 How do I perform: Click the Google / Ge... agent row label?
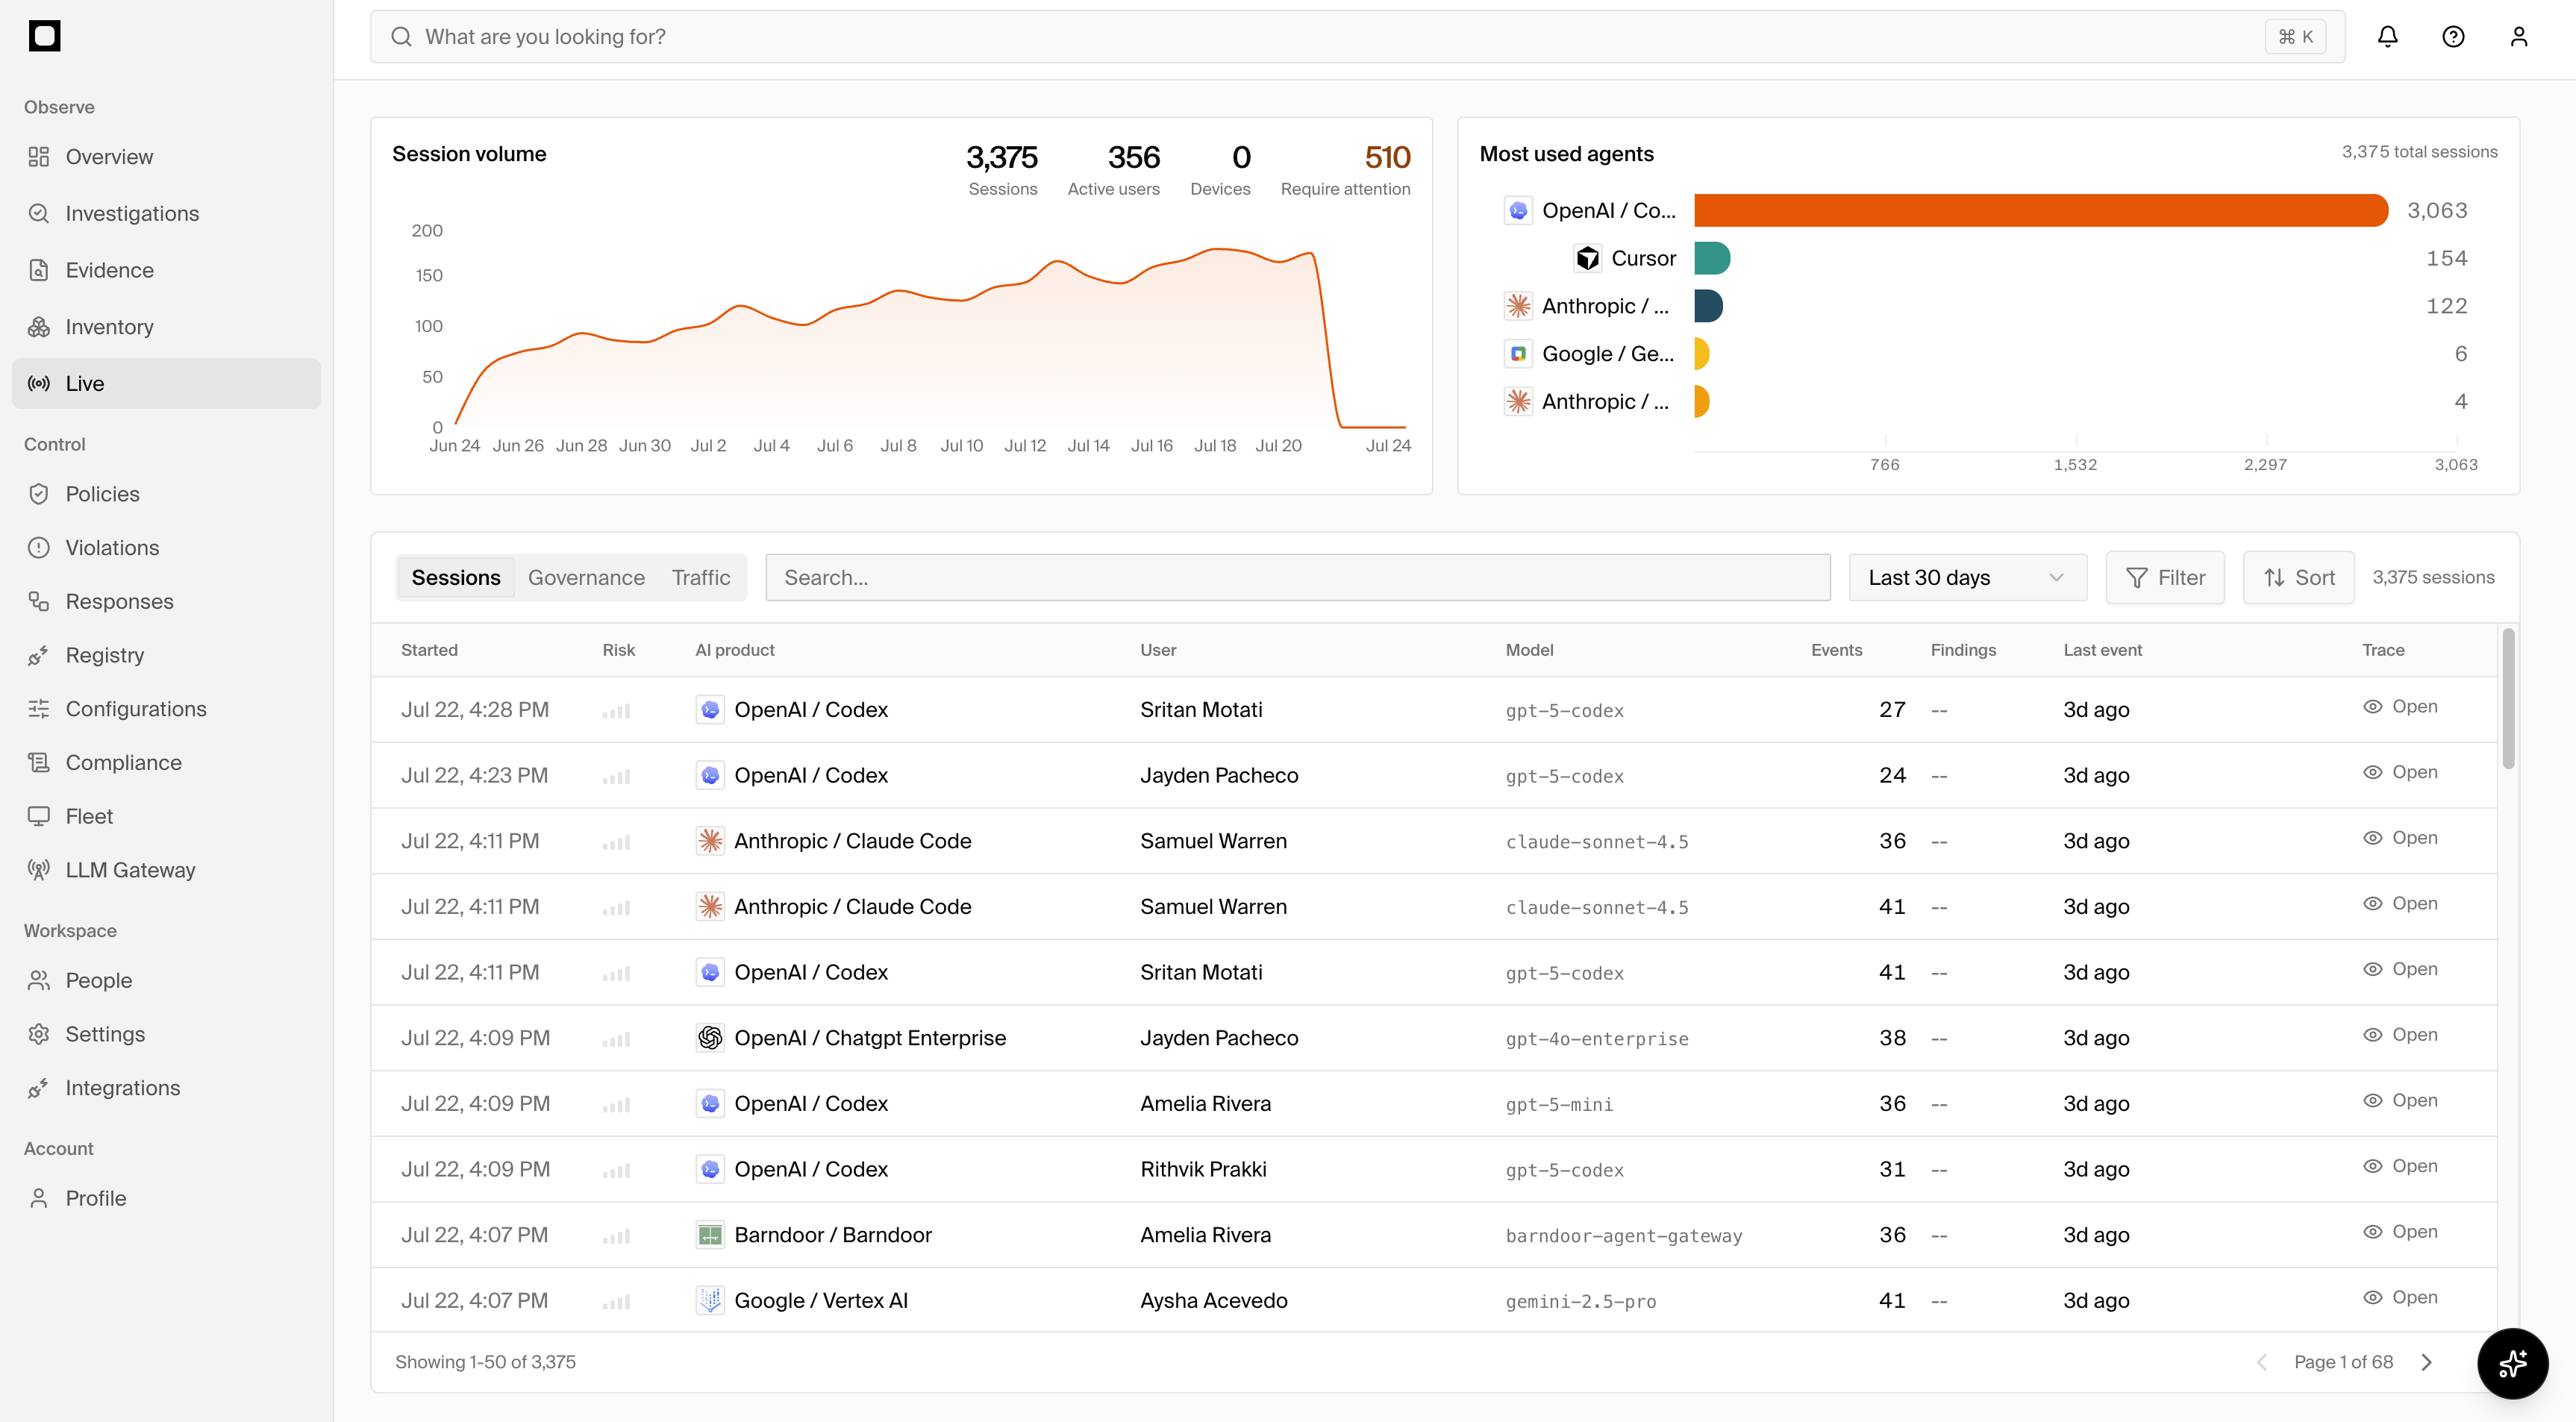[x=1608, y=354]
